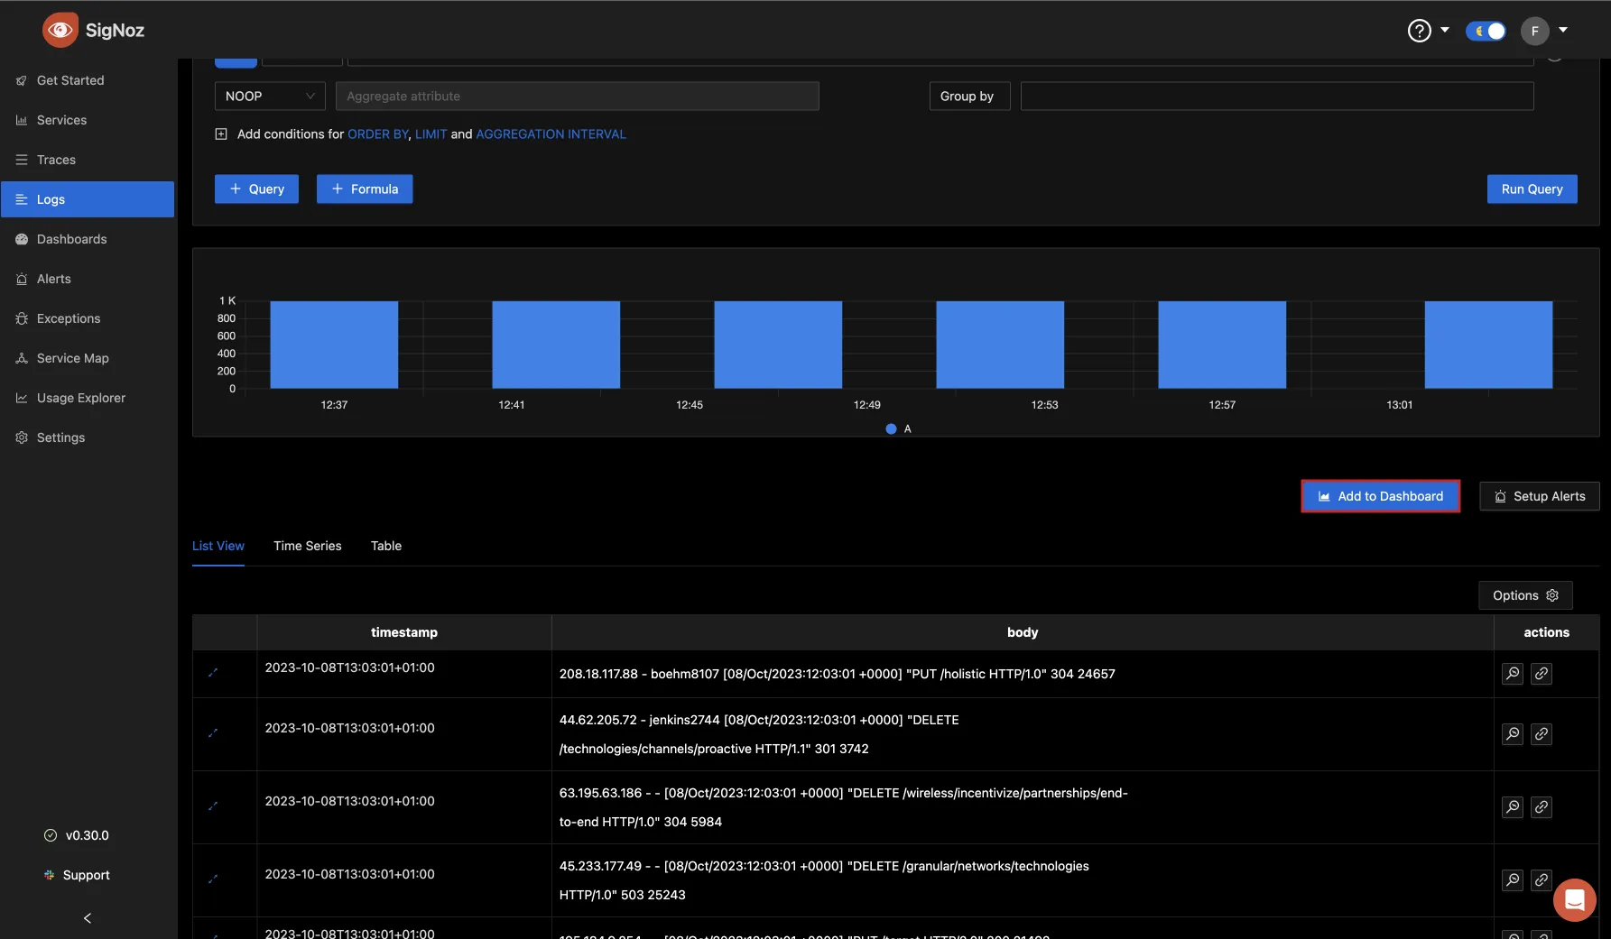Expand the 45.233.177.49 log row

point(213,879)
